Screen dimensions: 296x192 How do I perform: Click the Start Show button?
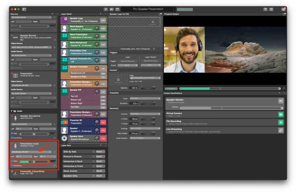(x=185, y=9)
